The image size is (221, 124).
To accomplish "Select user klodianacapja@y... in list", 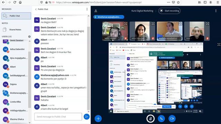I will click(x=15, y=93).
